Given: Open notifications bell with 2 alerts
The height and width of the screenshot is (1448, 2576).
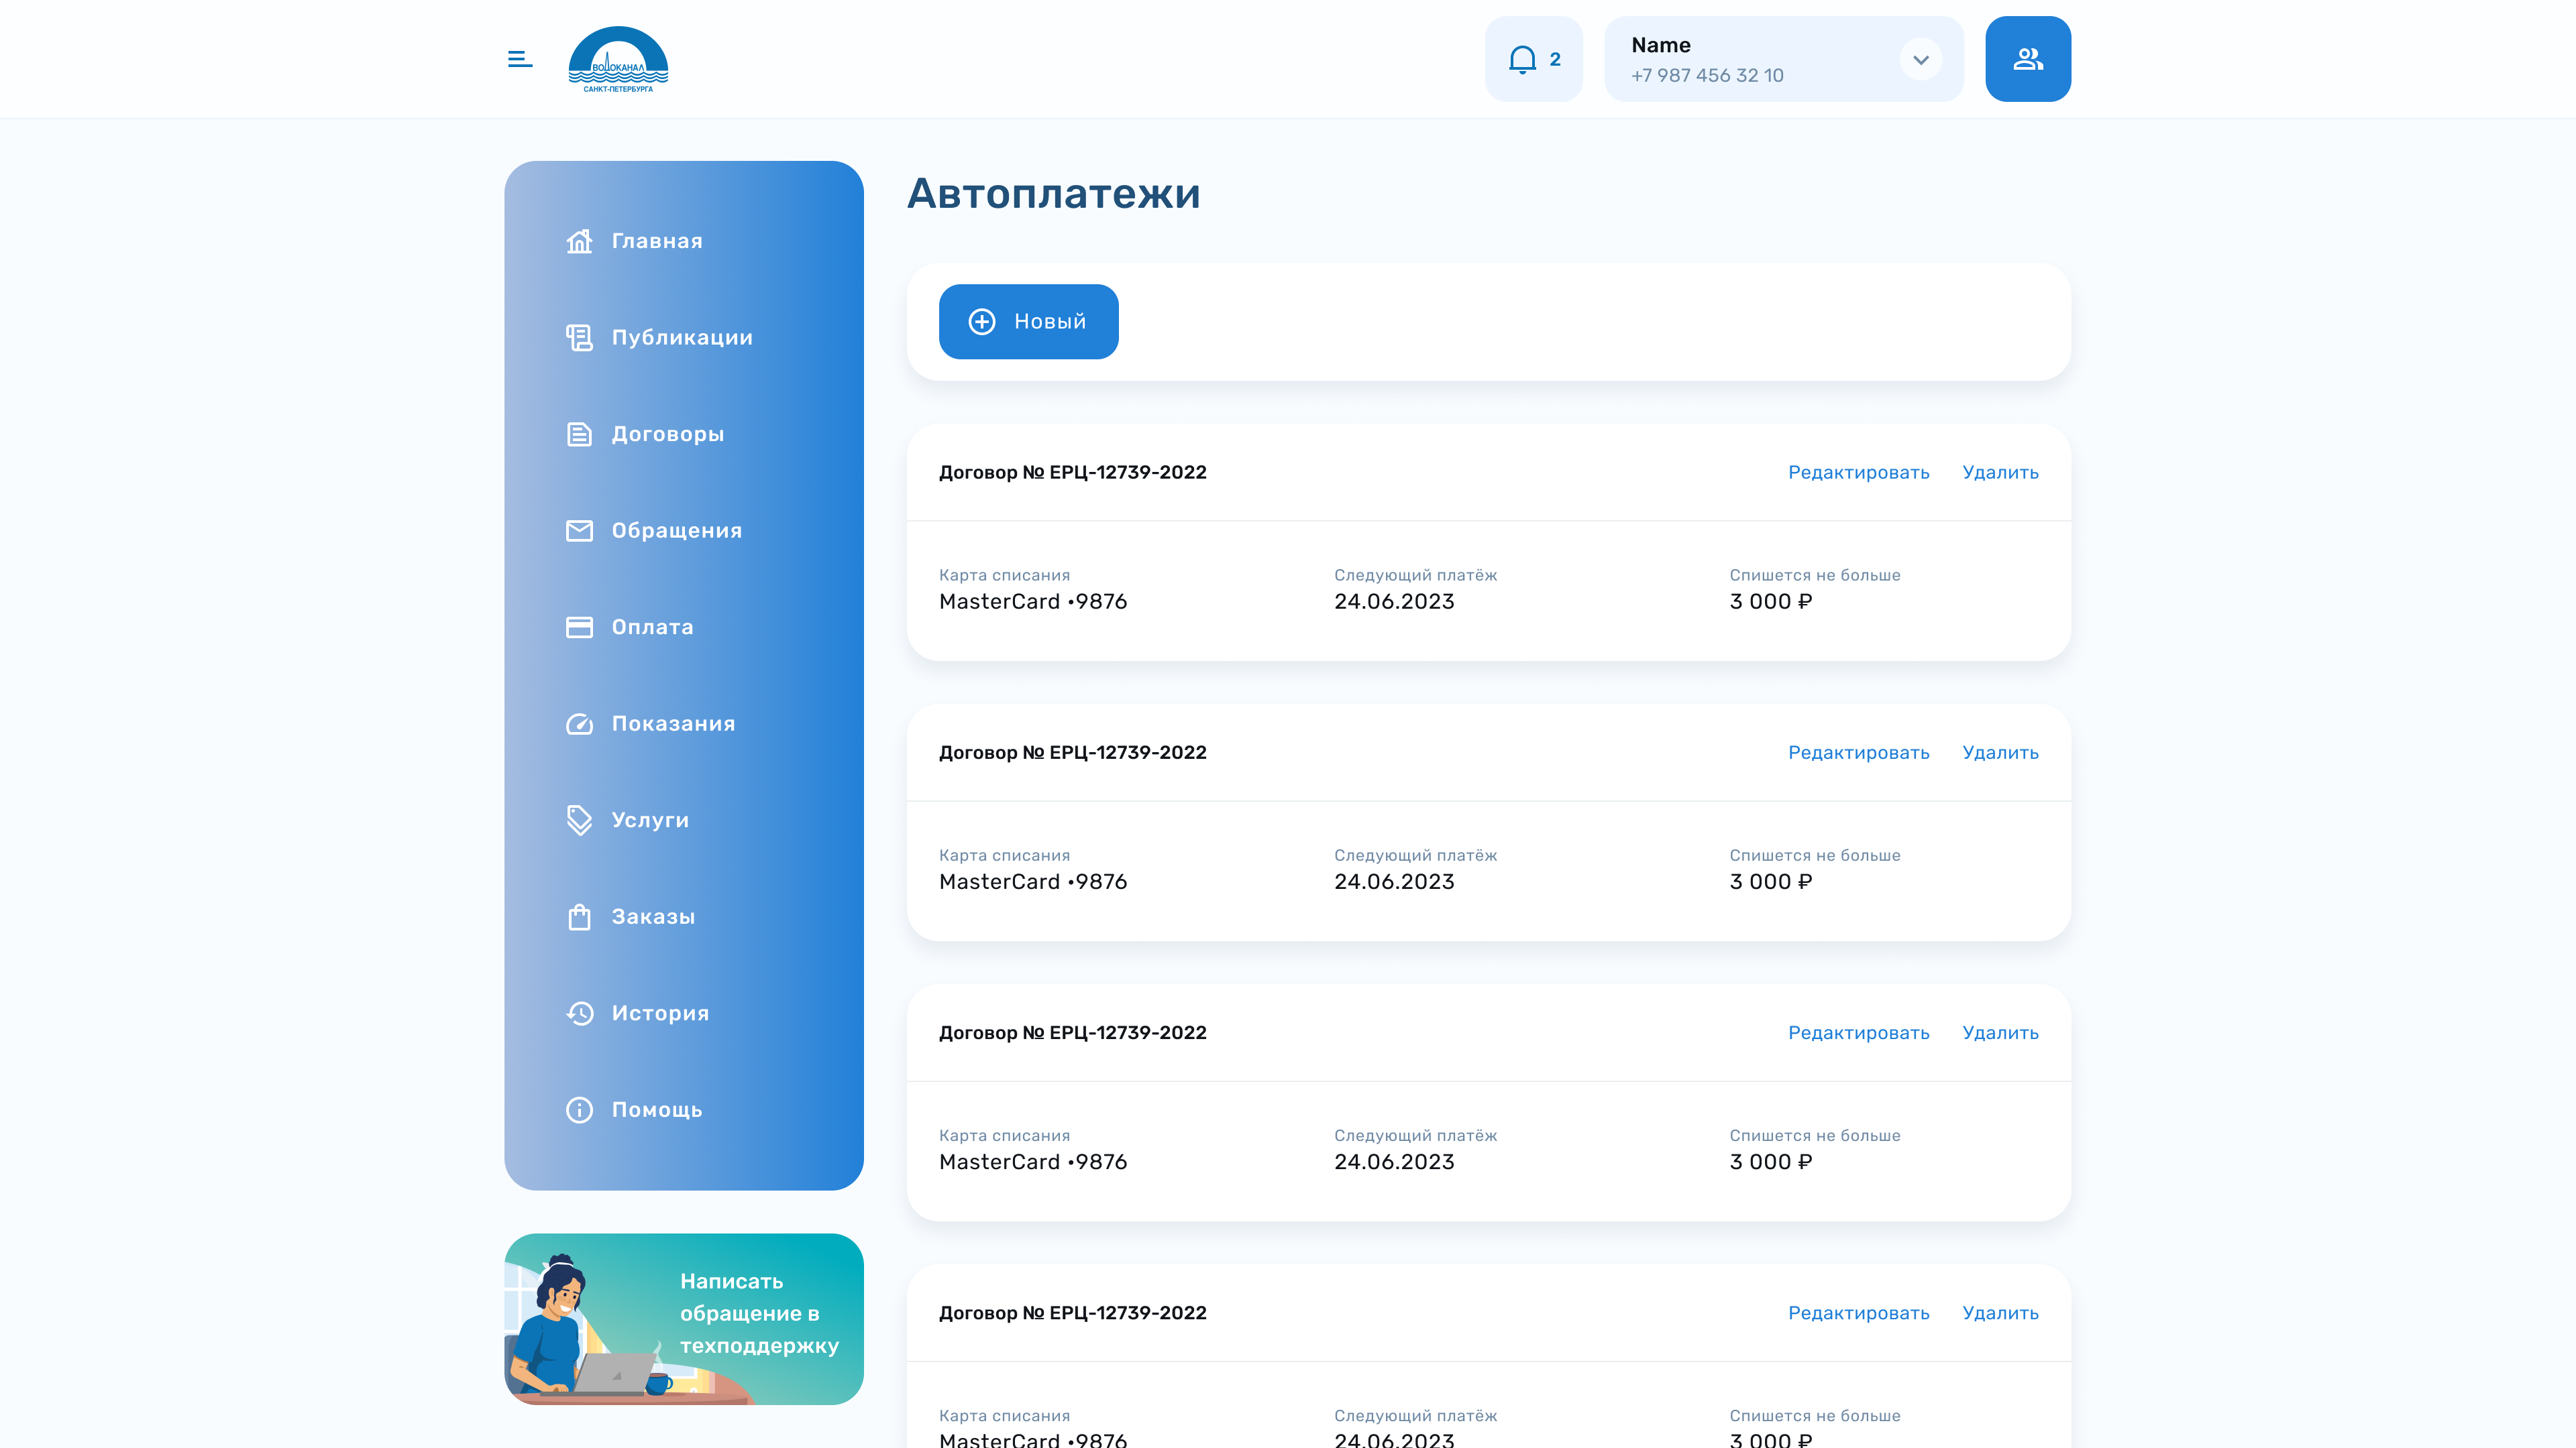Looking at the screenshot, I should click(1533, 59).
